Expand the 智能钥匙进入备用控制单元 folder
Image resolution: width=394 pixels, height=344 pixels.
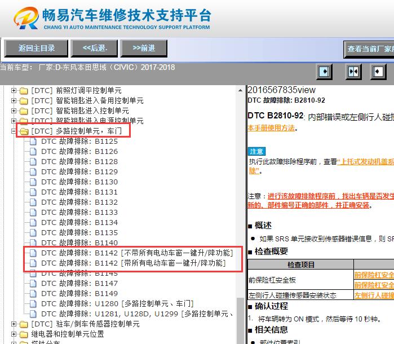(x=14, y=100)
